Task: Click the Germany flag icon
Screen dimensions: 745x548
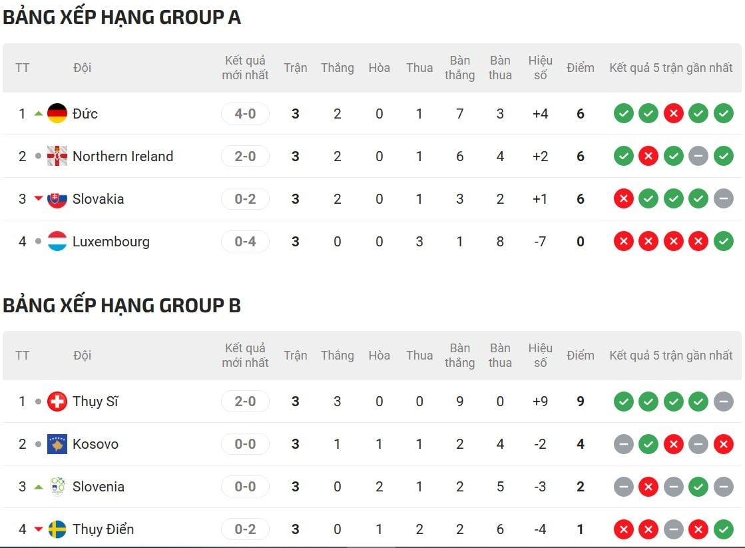Action: coord(57,114)
